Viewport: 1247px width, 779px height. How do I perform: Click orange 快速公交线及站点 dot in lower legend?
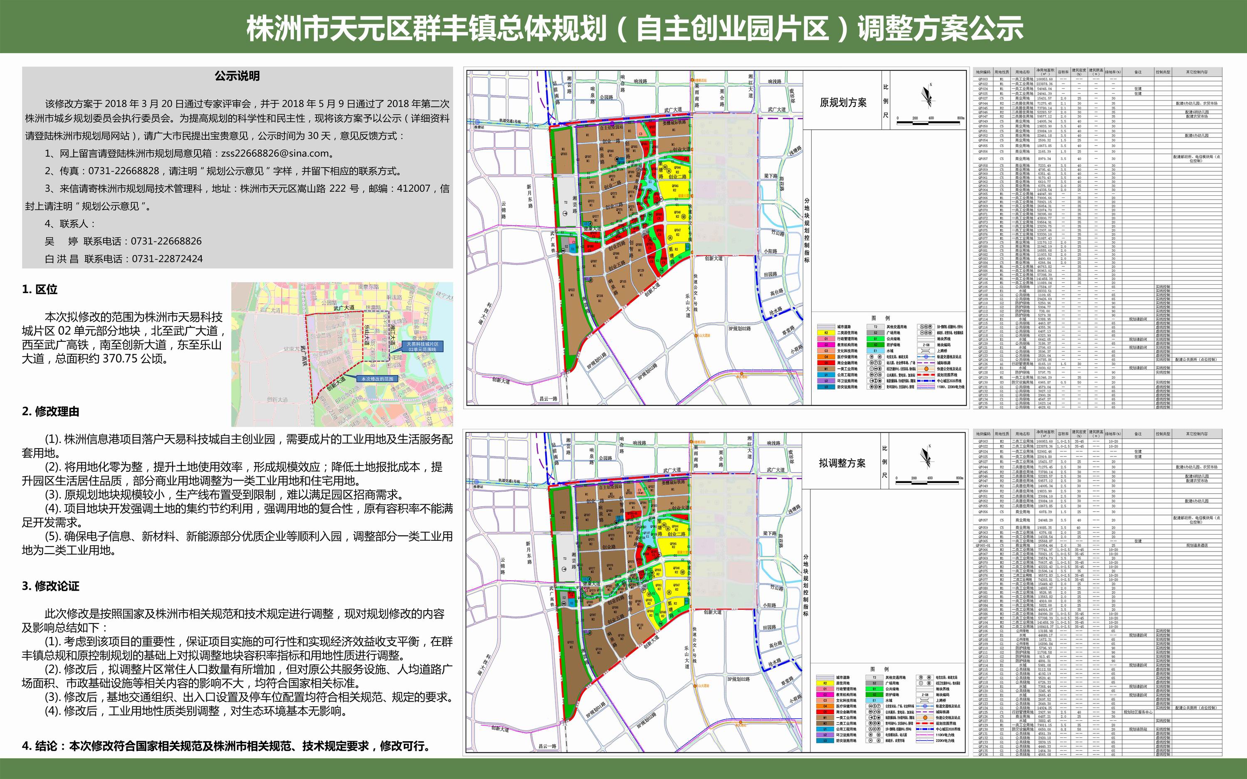click(x=926, y=718)
